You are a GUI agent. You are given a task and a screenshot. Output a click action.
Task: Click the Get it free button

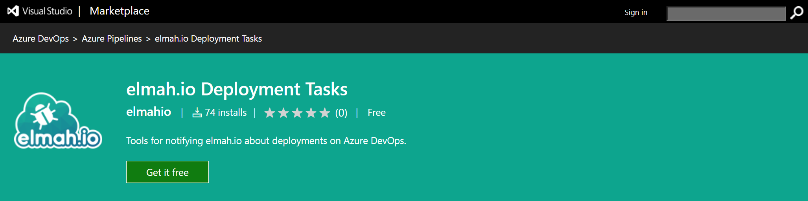coord(167,172)
